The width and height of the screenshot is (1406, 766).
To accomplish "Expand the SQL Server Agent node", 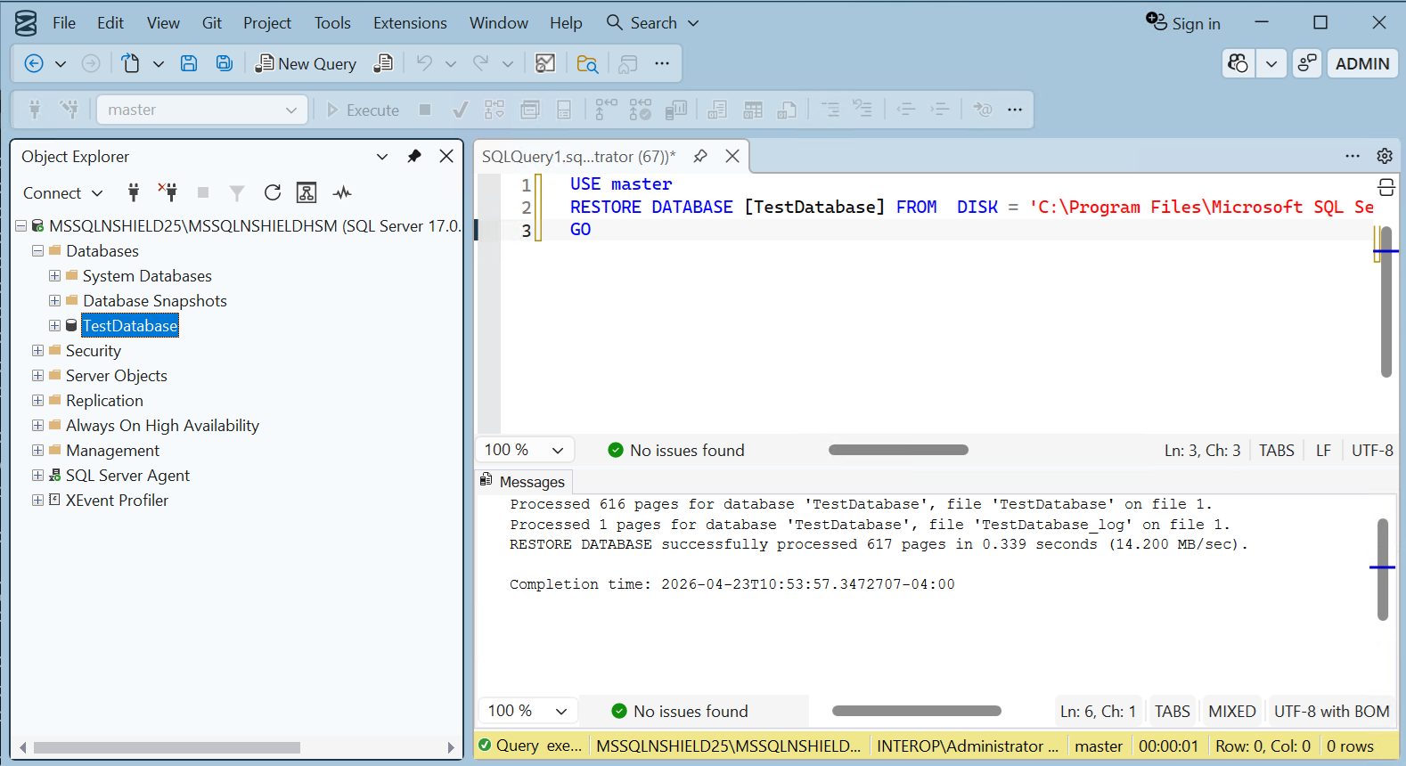I will pyautogui.click(x=37, y=476).
